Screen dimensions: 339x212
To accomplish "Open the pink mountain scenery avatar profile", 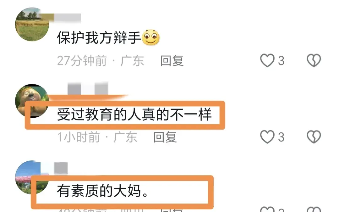I will pyautogui.click(x=32, y=177).
